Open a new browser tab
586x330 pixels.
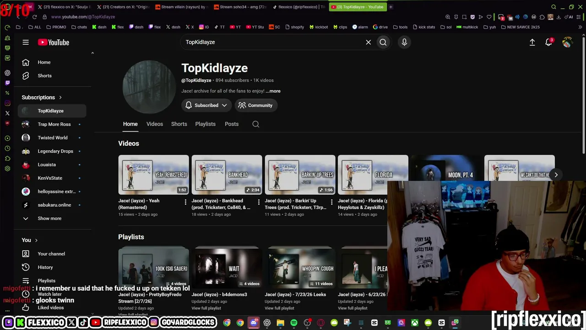[x=391, y=7]
